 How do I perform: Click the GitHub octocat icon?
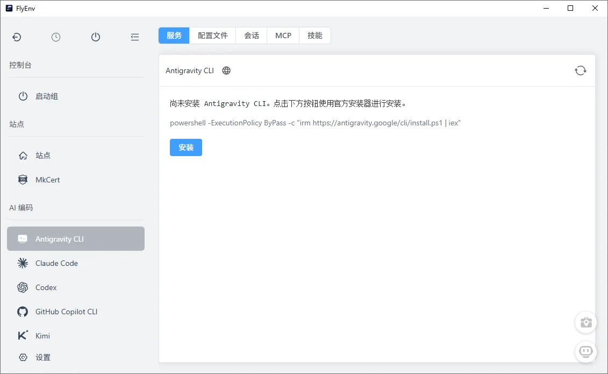pyautogui.click(x=23, y=312)
